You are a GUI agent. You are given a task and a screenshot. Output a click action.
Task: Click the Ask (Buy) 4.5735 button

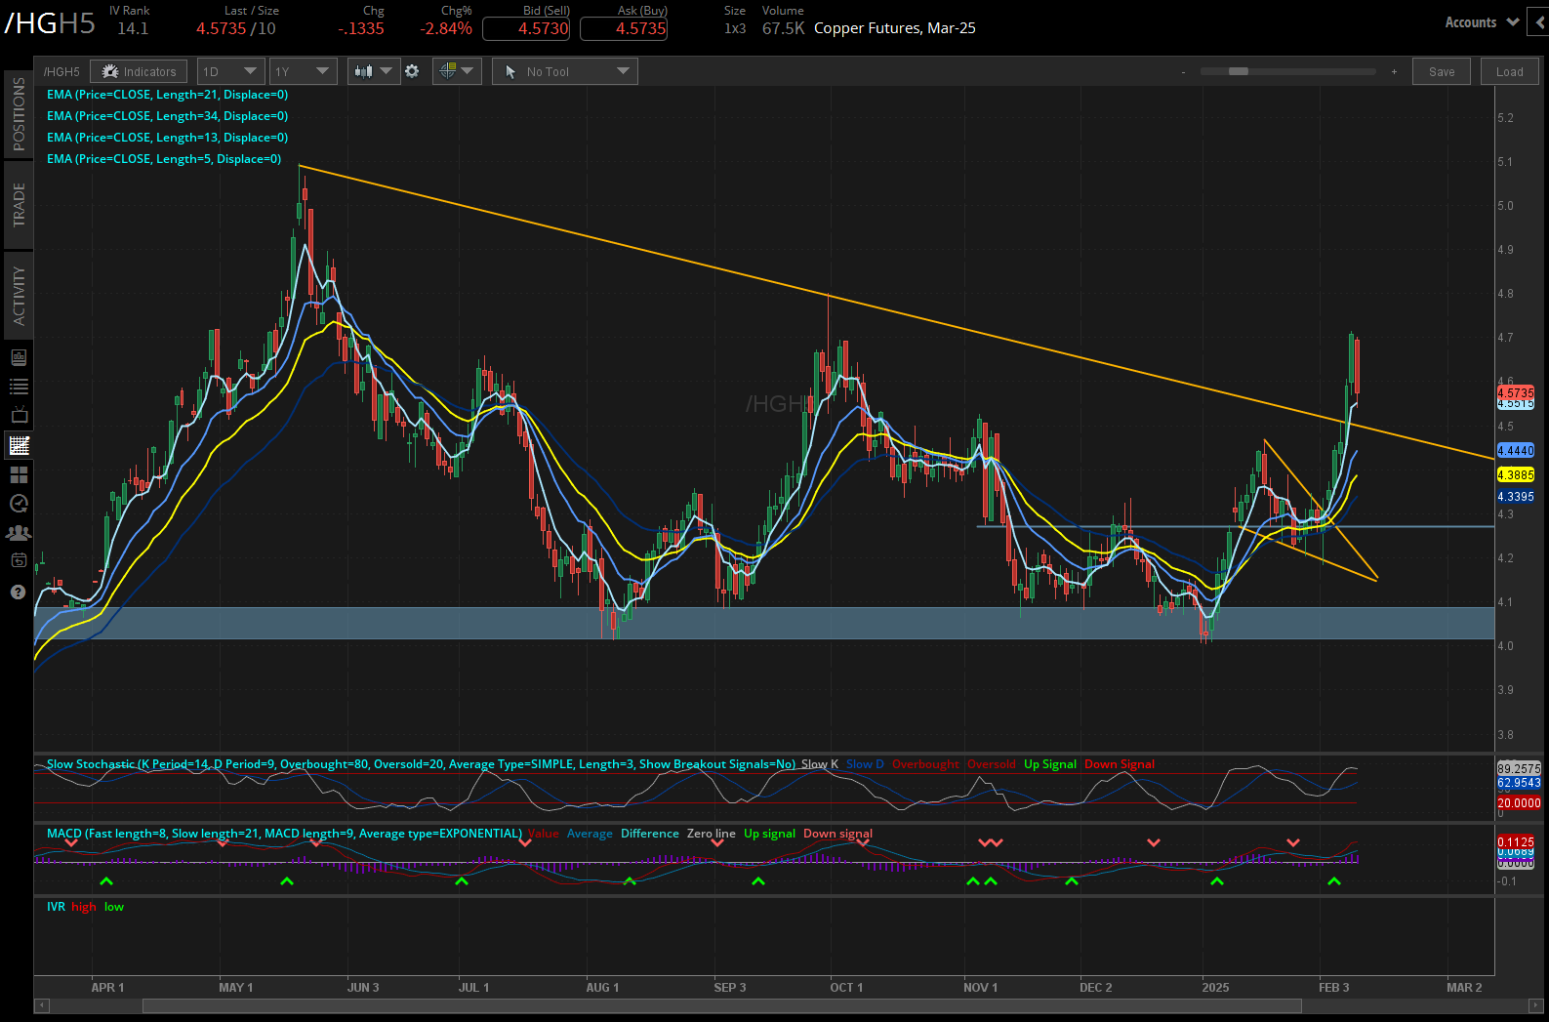[624, 28]
